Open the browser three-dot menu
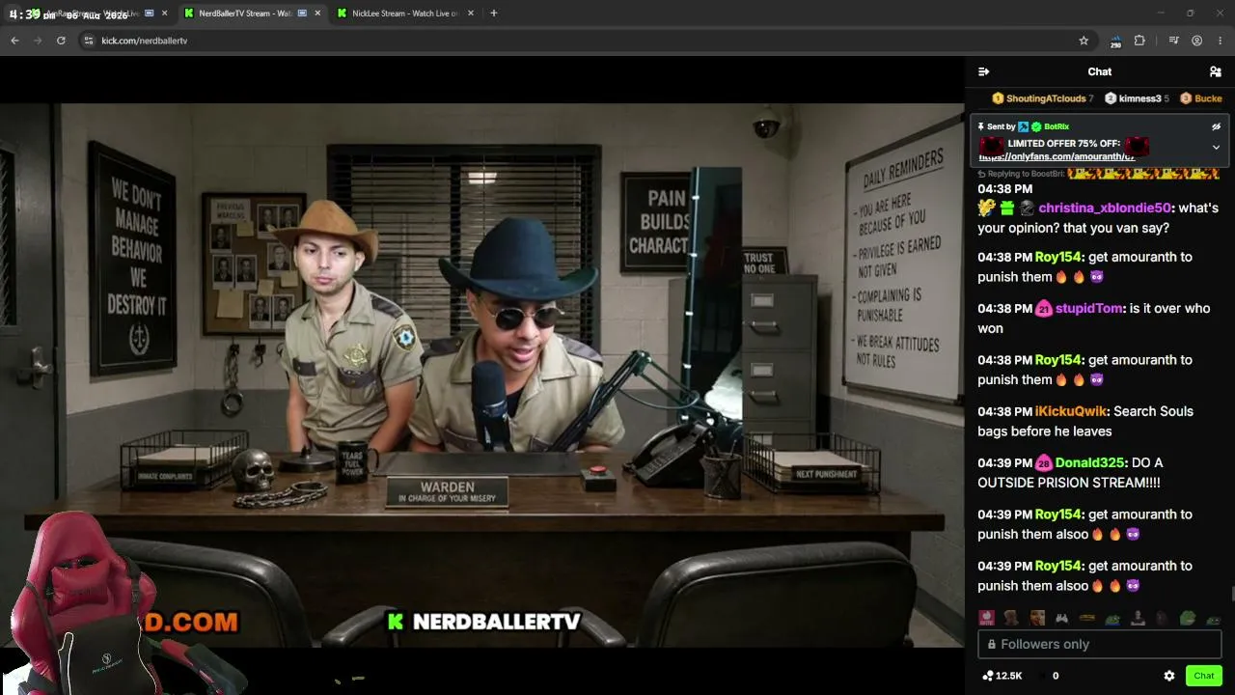Screen dimensions: 1235x695 [x=1221, y=41]
